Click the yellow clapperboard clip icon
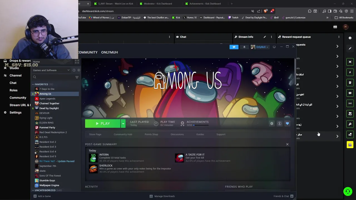This screenshot has width=356, height=200. [350, 144]
